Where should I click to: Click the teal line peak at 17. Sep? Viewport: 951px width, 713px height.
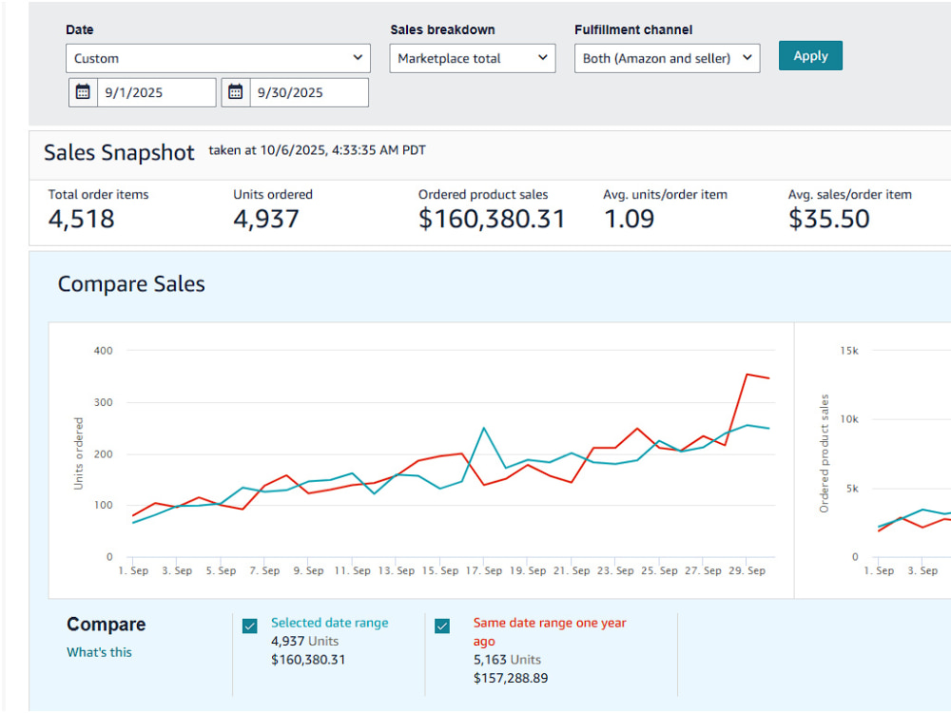point(483,428)
